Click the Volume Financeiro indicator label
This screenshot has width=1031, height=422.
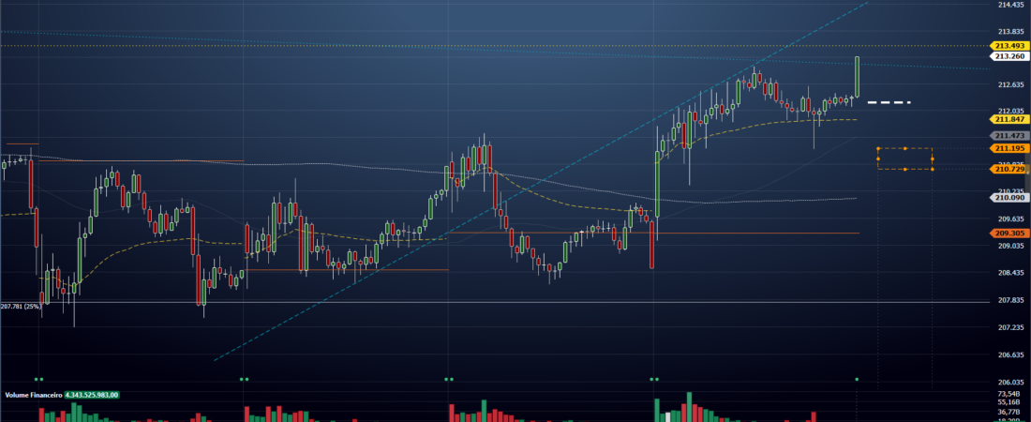tap(34, 395)
